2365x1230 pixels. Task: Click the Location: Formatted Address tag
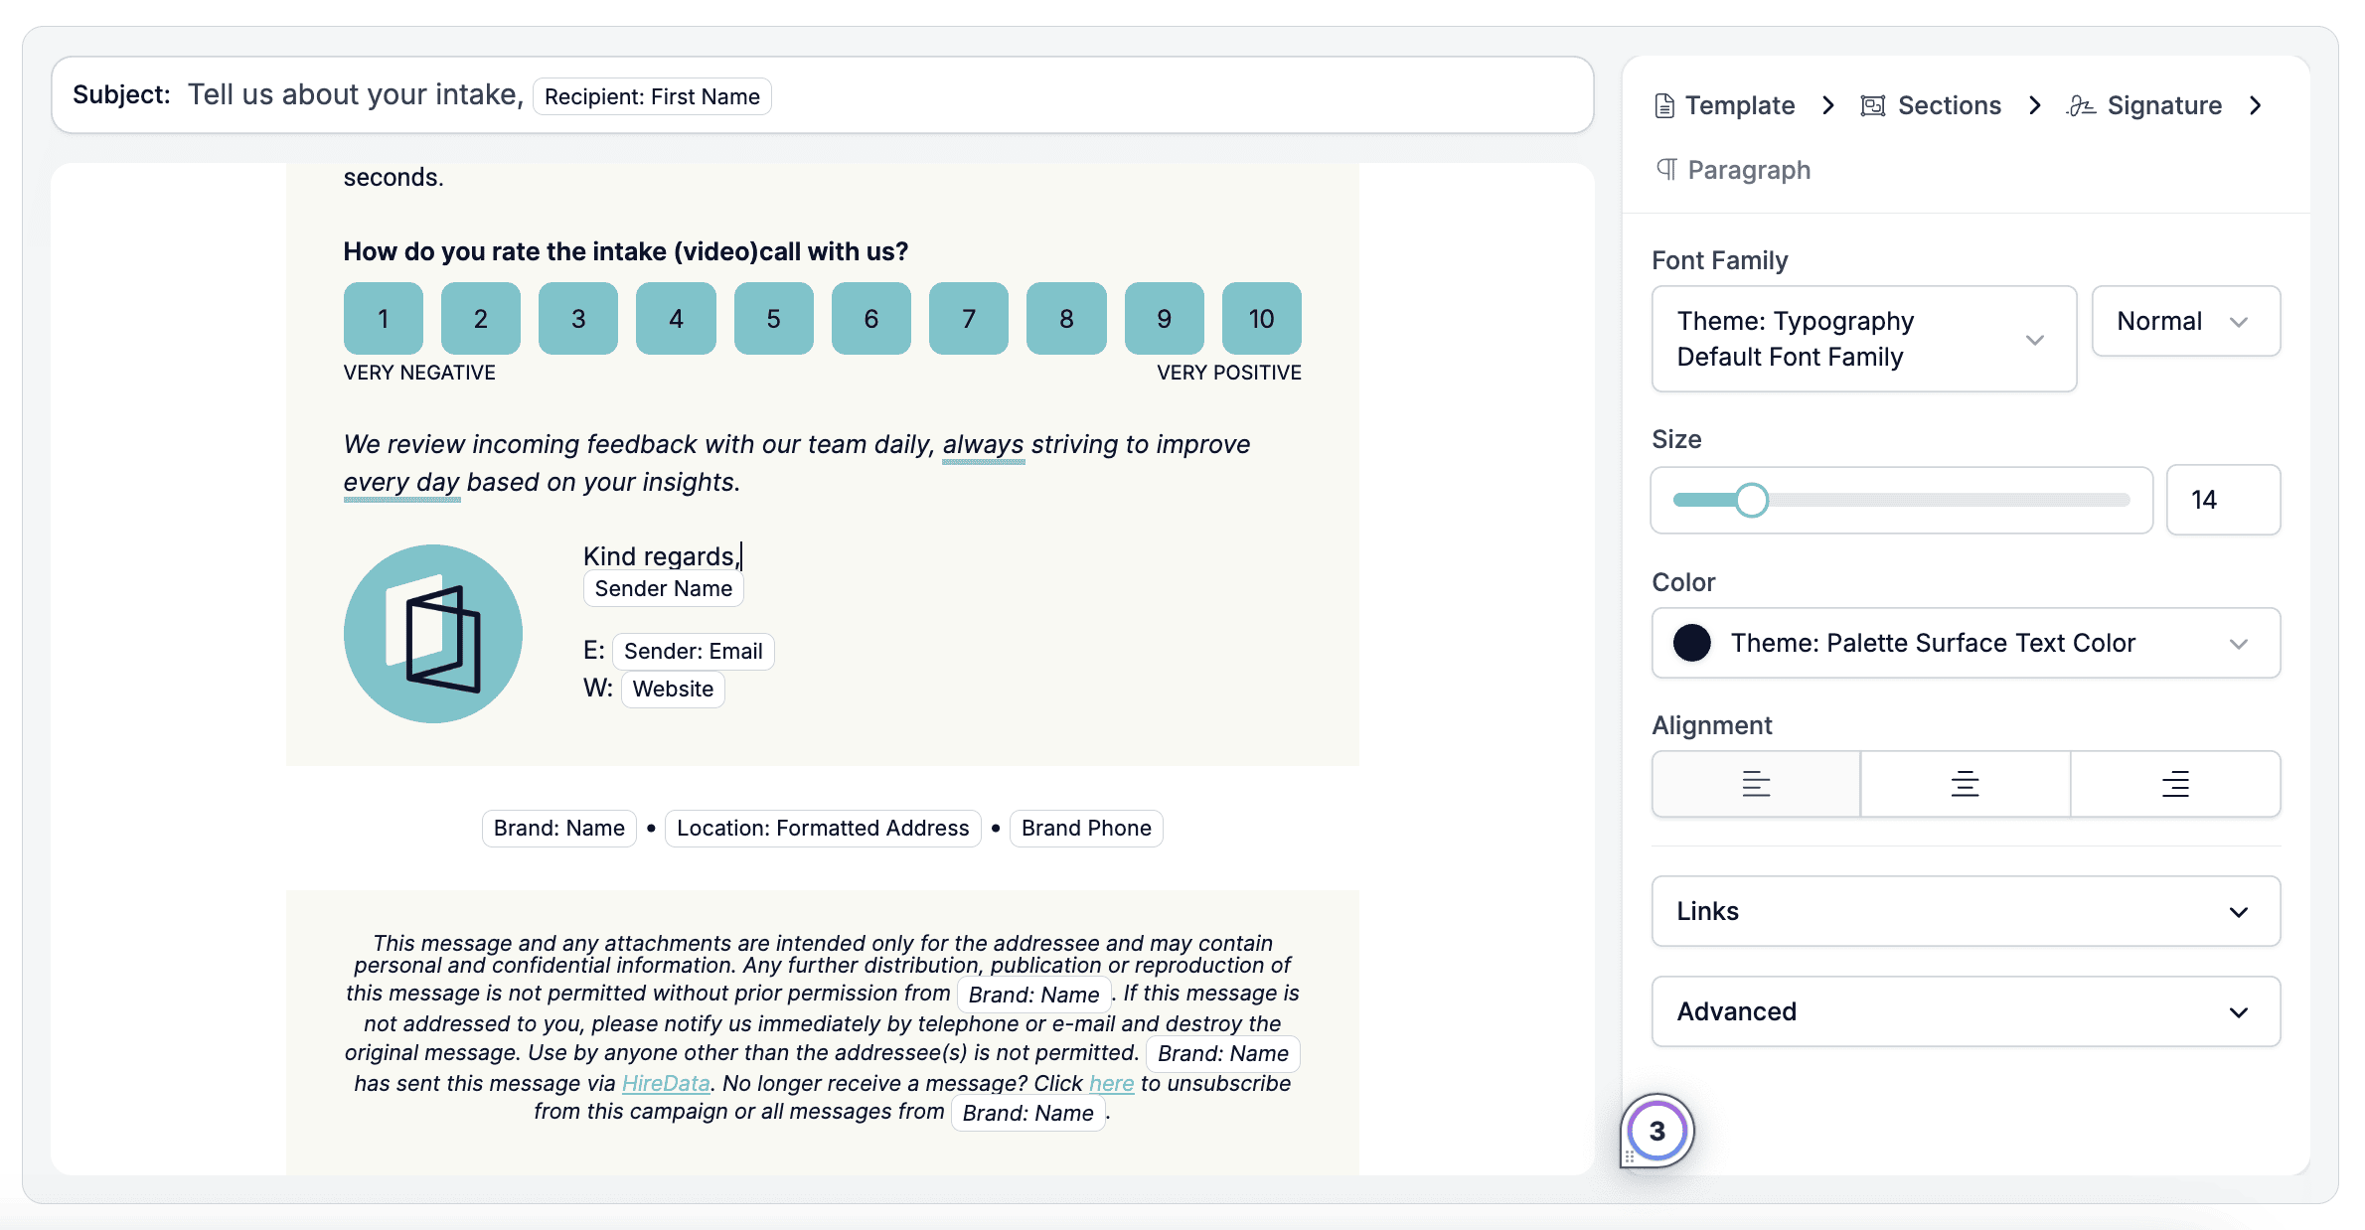click(823, 828)
